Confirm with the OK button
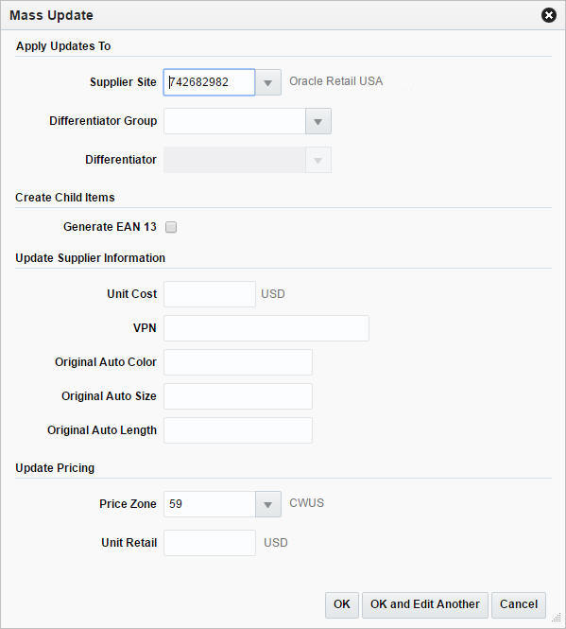Viewport: 566px width, 629px height. click(342, 605)
